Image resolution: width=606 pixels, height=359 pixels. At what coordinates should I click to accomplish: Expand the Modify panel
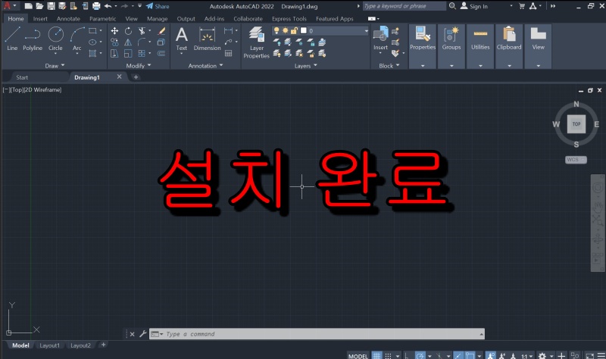click(139, 66)
